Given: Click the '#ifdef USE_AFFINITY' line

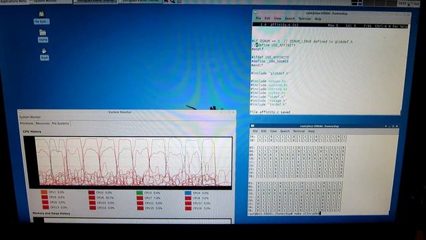Looking at the screenshot, I should (x=270, y=57).
